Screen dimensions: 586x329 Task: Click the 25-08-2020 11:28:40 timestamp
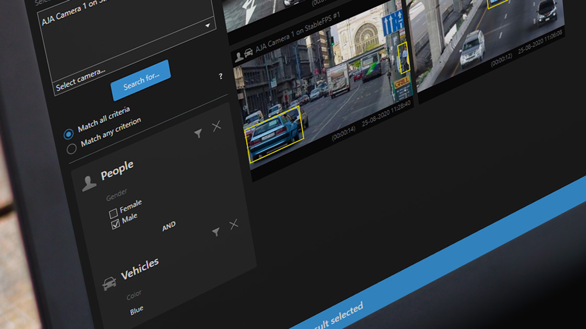[386, 113]
